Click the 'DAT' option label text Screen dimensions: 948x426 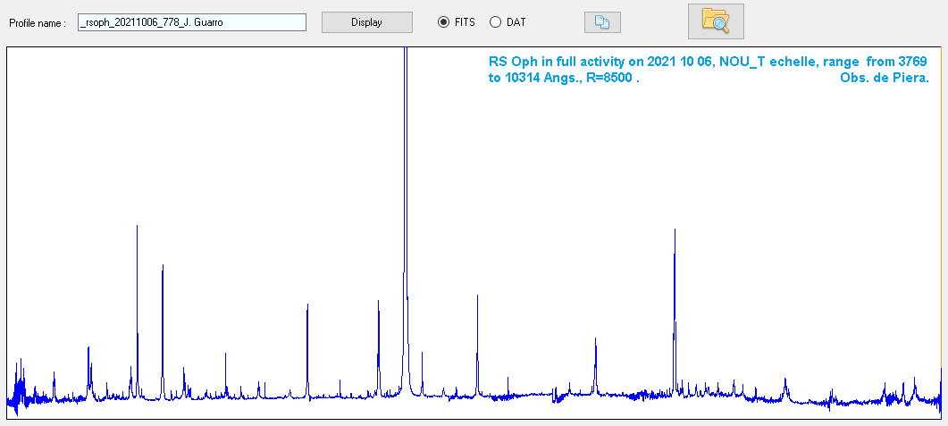pos(516,22)
